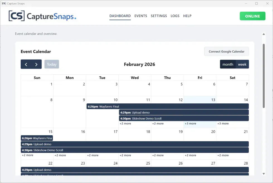Expand +3 more events on Friday 13
Viewport: 273px width, 183px height.
(x=191, y=123)
